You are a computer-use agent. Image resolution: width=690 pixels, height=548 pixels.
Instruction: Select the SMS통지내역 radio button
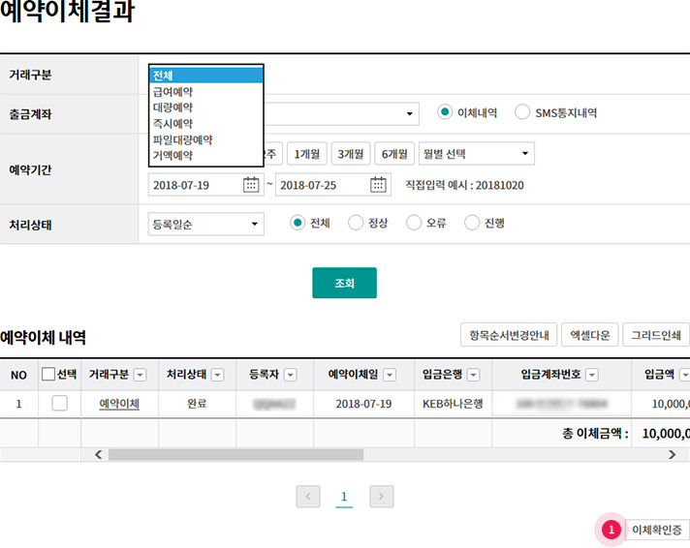tap(523, 112)
